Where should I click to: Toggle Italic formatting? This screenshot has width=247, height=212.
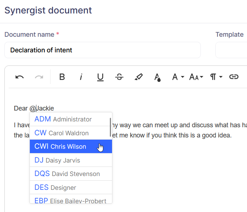click(x=81, y=77)
